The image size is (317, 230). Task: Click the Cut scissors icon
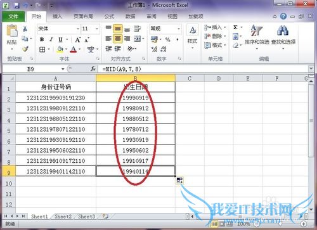(x=25, y=29)
